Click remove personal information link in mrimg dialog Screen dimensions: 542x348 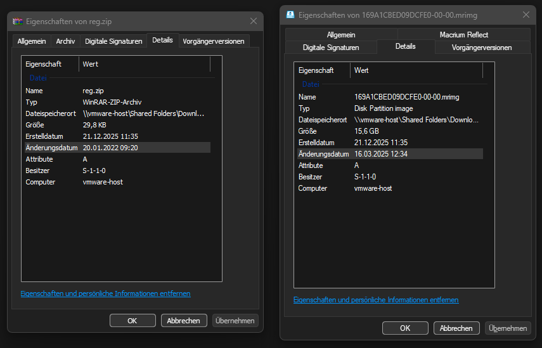coord(376,300)
